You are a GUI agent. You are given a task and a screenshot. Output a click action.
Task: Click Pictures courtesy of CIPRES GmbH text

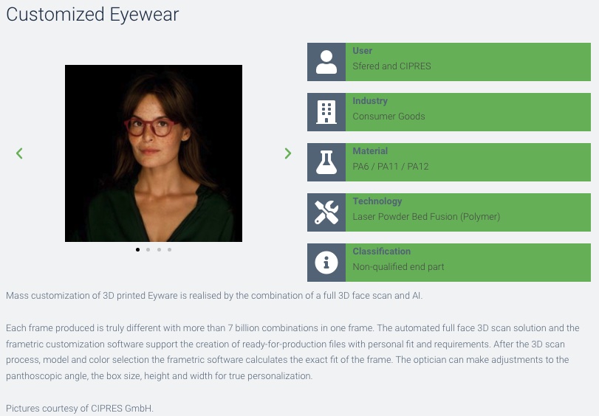[80, 409]
